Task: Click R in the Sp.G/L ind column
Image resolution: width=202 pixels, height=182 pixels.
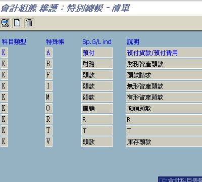Action: coord(97,119)
